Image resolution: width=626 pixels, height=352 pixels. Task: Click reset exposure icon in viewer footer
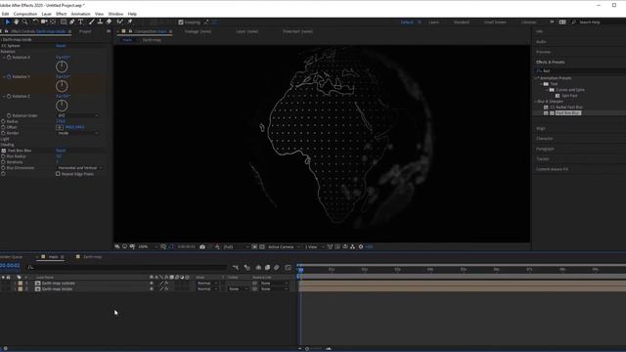point(361,247)
